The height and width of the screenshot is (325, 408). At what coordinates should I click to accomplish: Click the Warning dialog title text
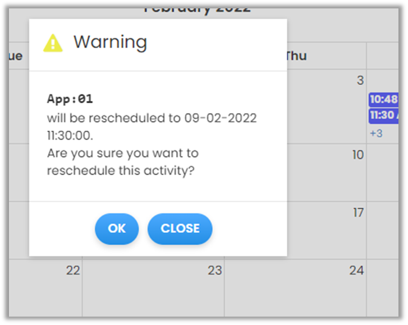pyautogui.click(x=110, y=42)
